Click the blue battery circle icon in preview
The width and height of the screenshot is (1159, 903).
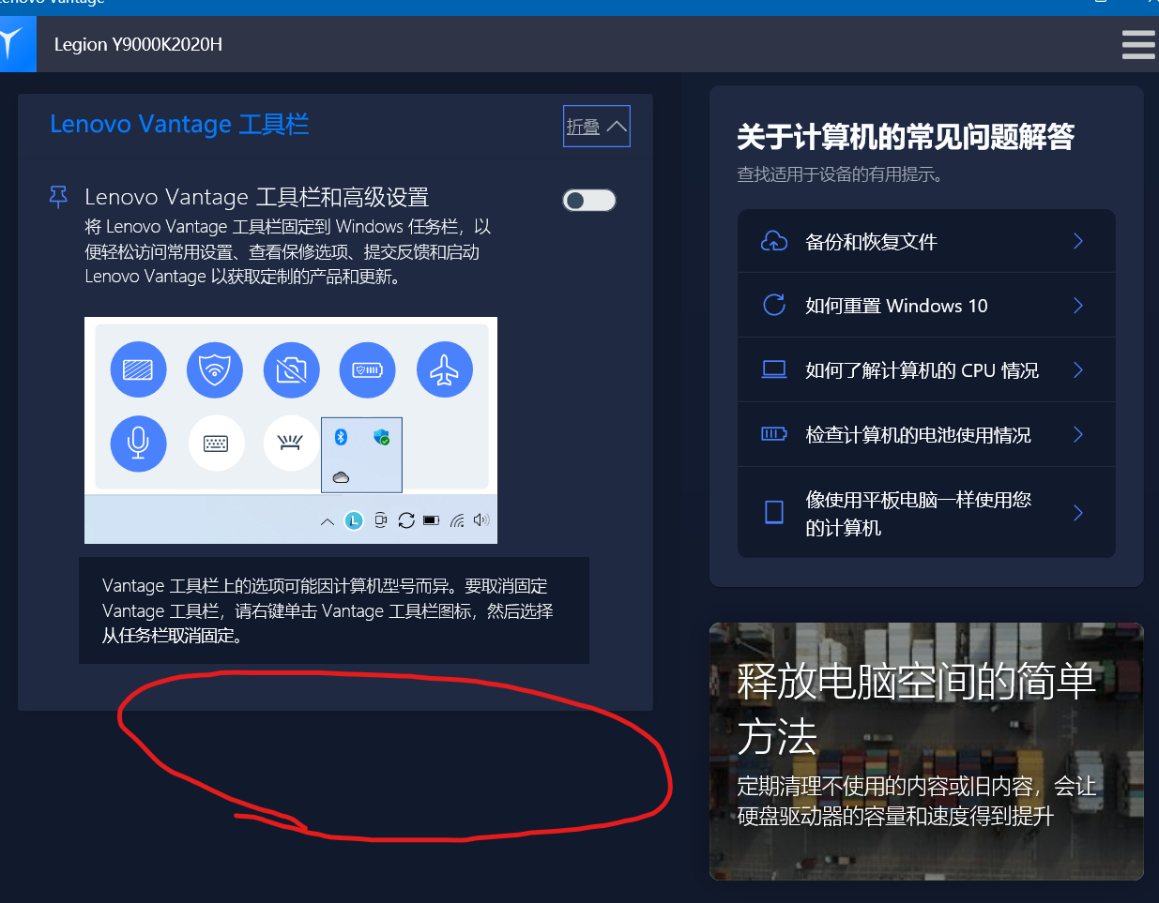[368, 369]
